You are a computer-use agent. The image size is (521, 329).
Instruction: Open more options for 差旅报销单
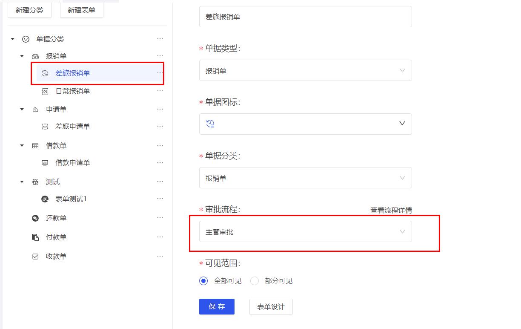(160, 72)
